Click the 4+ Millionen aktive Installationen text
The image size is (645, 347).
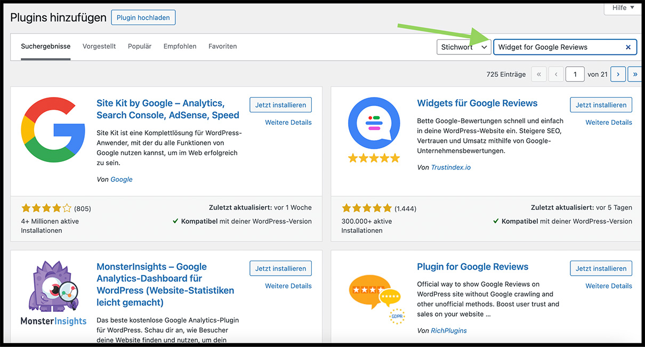pyautogui.click(x=50, y=226)
